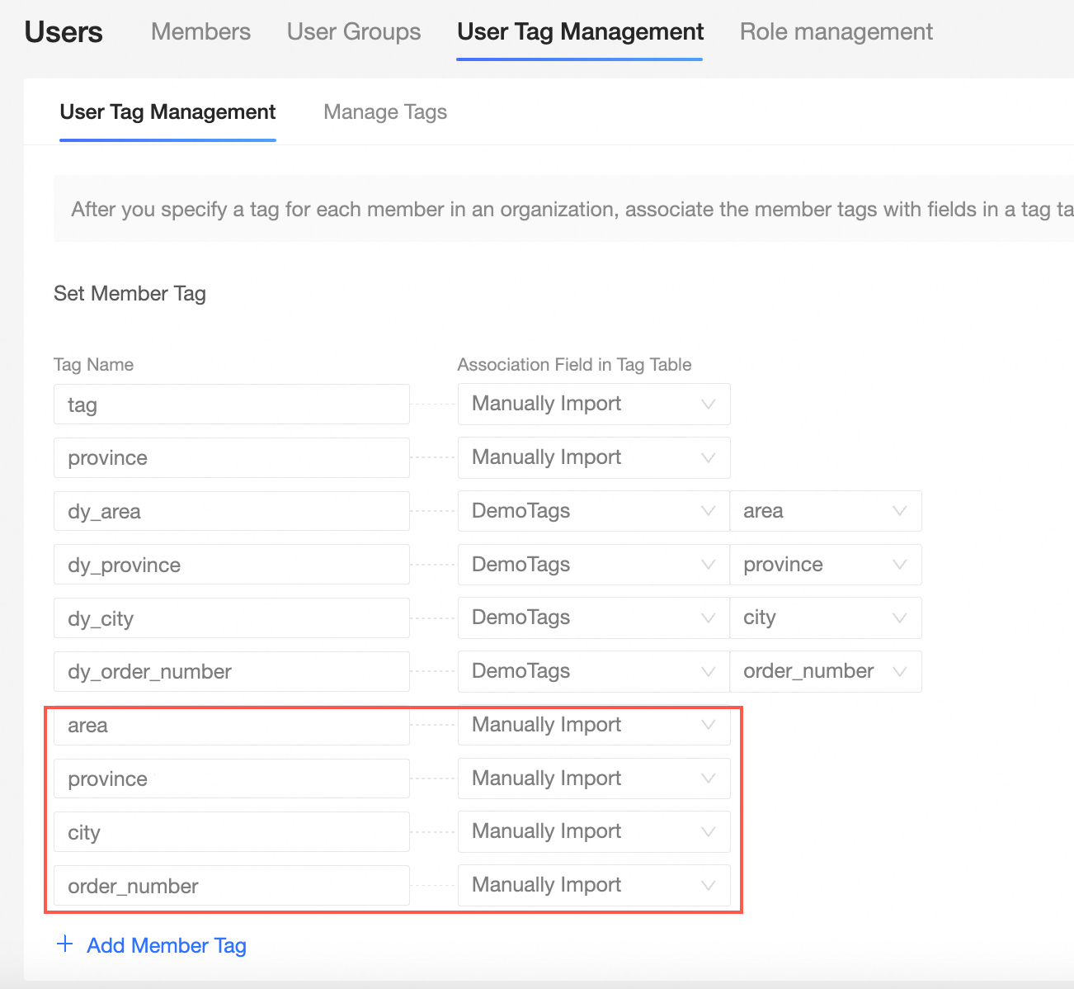Click the tag name field containing 'tag'

coord(231,405)
